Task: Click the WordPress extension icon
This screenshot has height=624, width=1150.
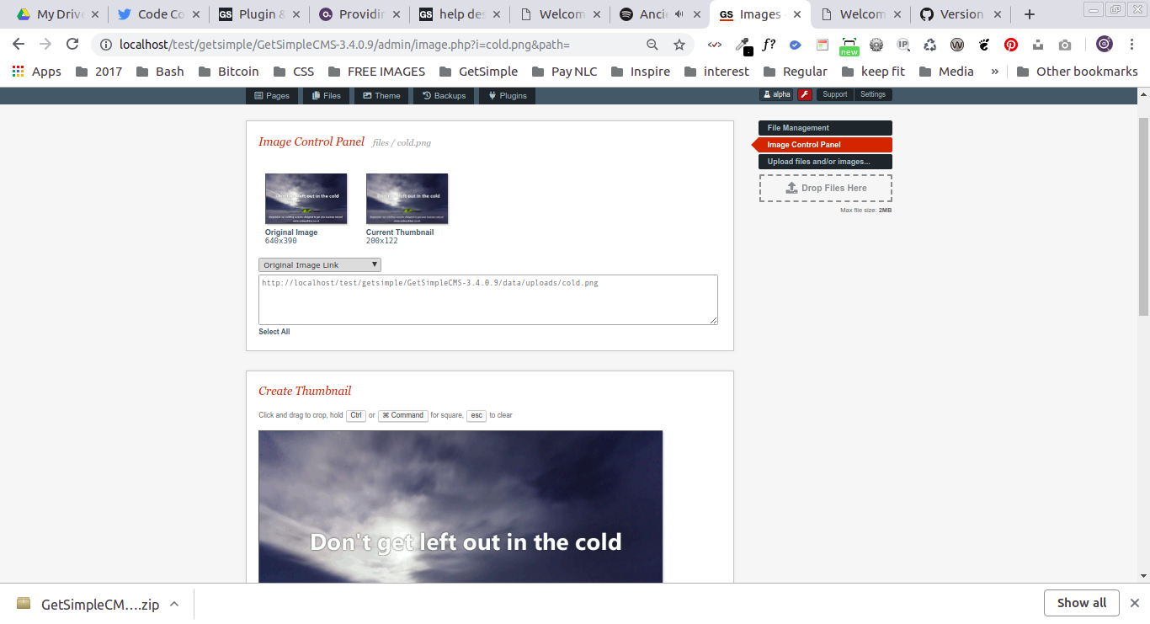Action: click(x=957, y=44)
